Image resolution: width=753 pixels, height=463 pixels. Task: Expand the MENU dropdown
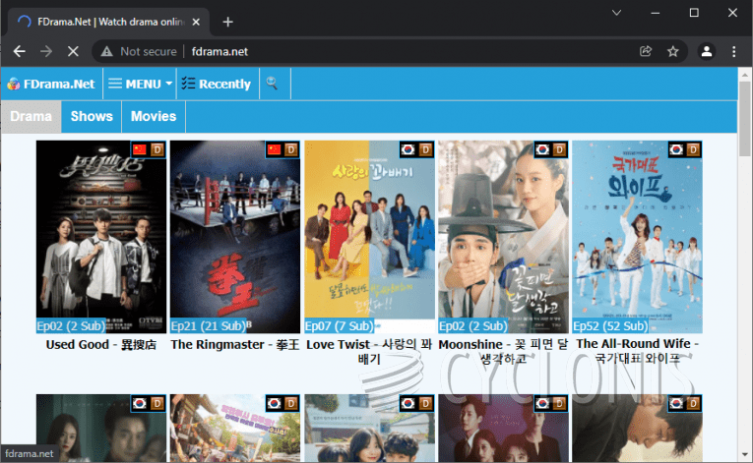pyautogui.click(x=140, y=84)
